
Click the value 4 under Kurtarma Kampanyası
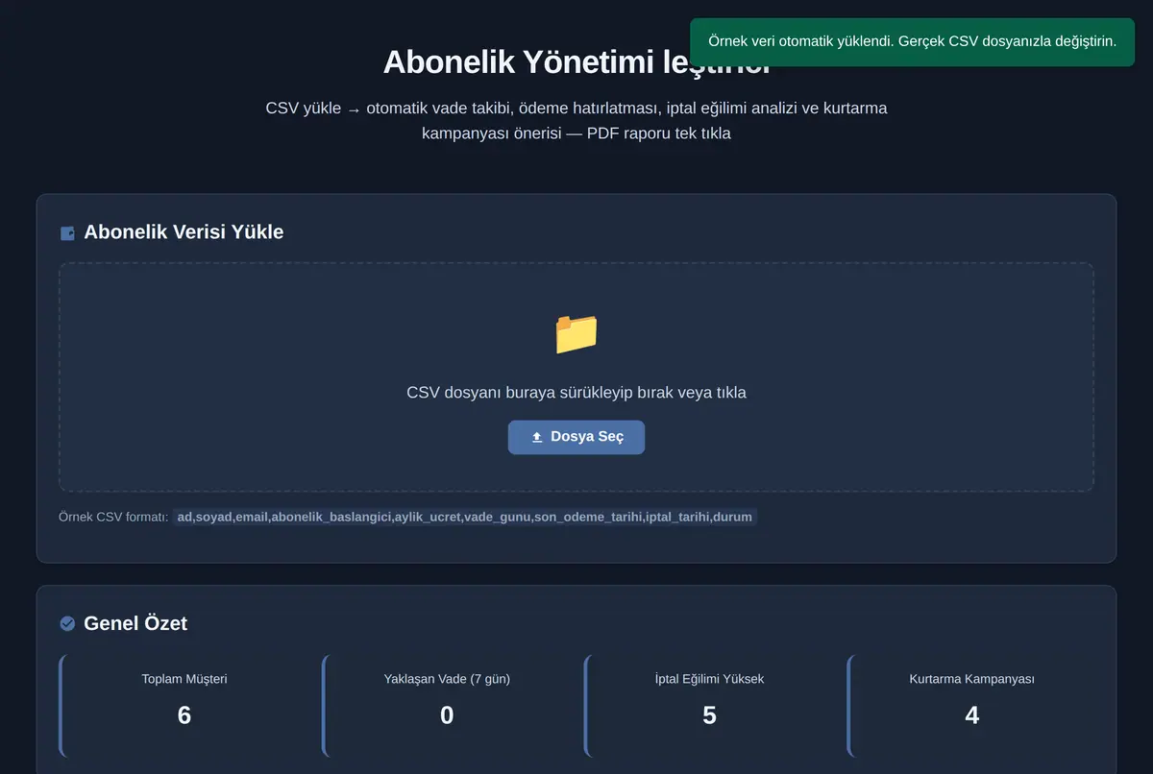tap(971, 715)
